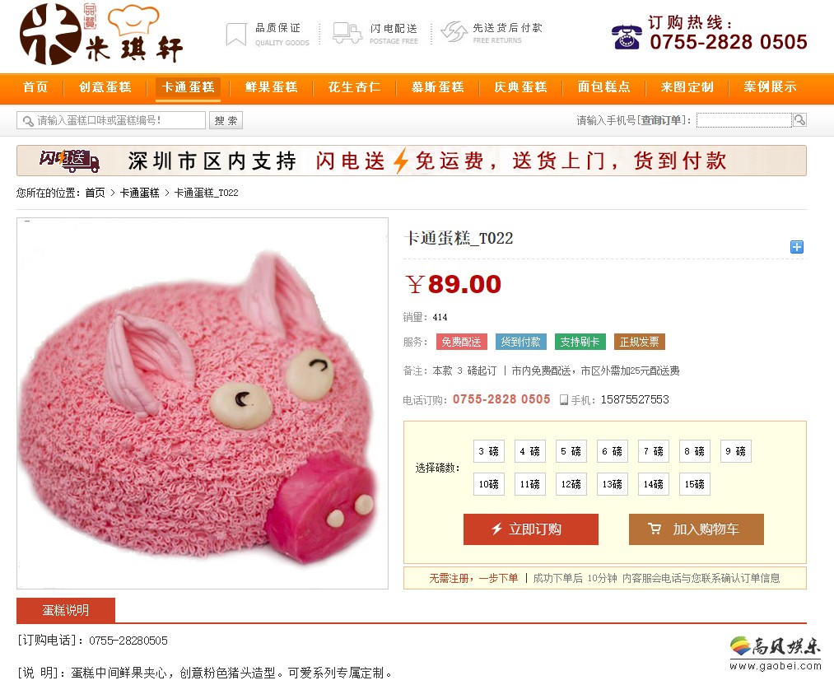834x685 pixels.
Task: Go to the 慕斯蛋糕 navigation tab
Action: tap(438, 87)
